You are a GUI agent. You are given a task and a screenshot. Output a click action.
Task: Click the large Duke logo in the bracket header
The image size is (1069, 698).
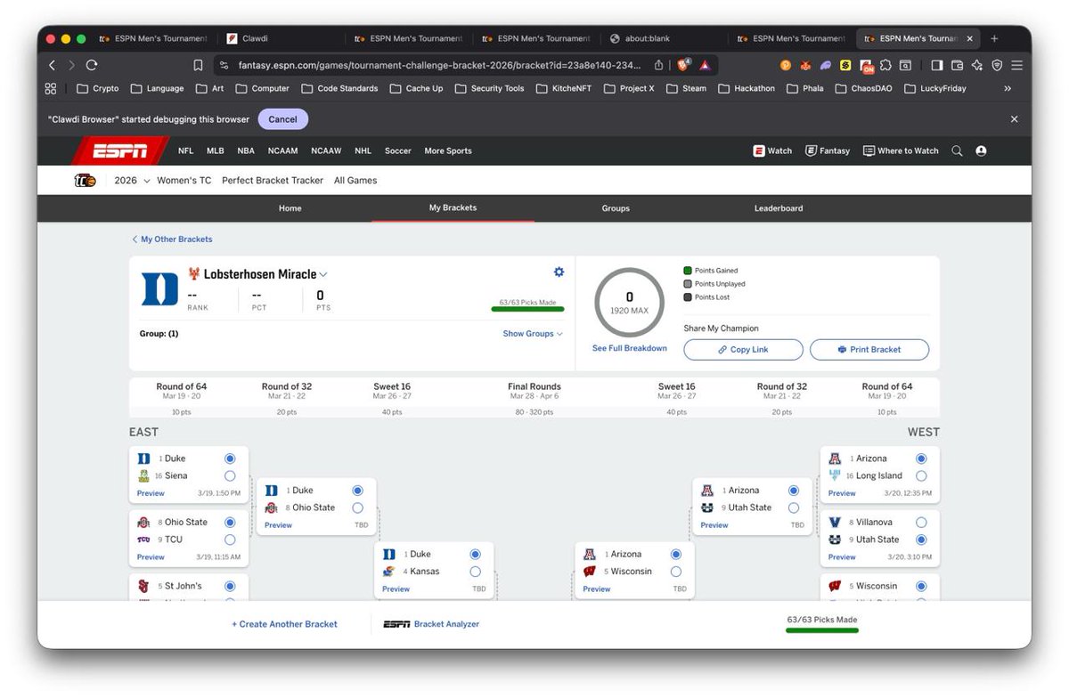tap(160, 289)
